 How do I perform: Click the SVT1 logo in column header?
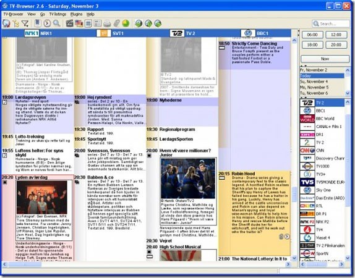click(104, 33)
